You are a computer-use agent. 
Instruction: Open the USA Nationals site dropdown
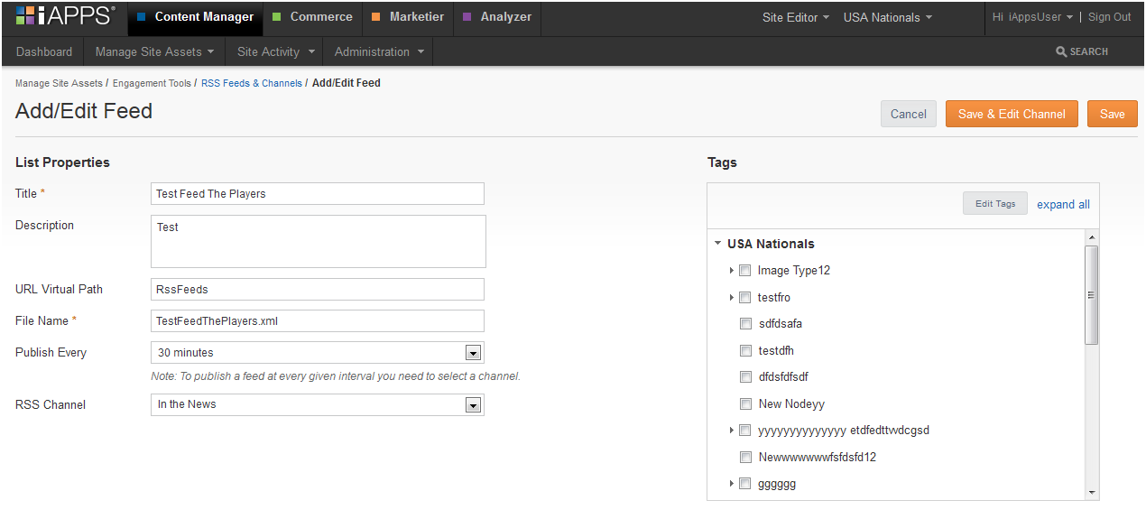[x=888, y=17]
